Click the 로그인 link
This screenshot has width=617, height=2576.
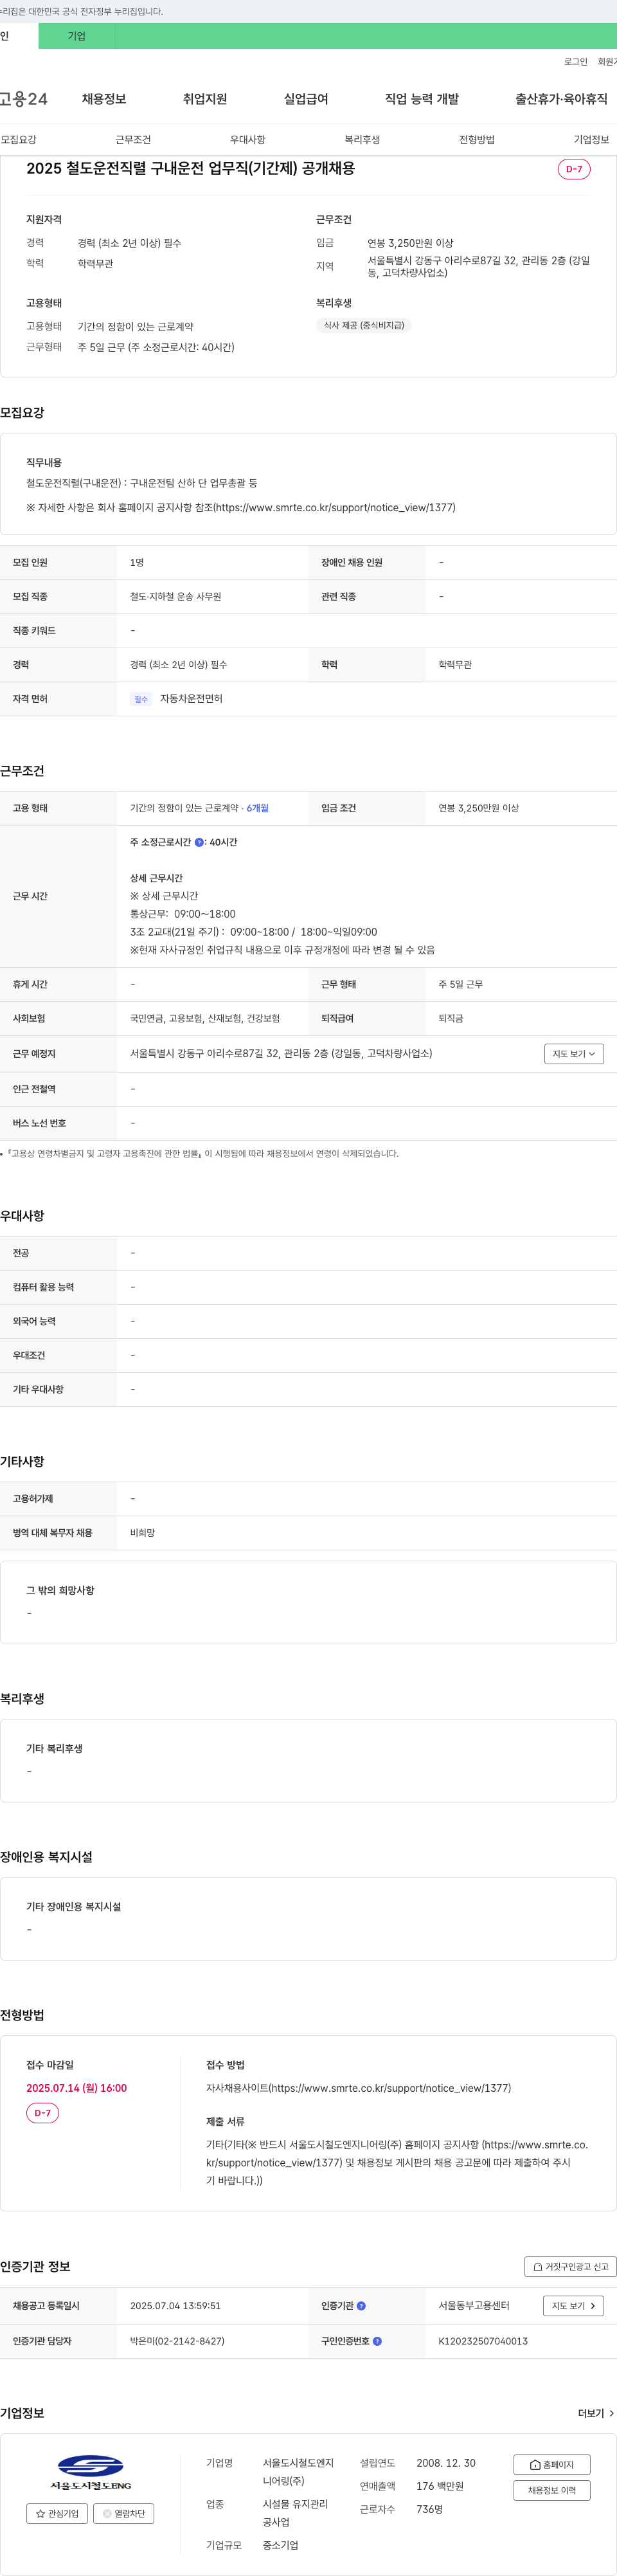coord(575,62)
